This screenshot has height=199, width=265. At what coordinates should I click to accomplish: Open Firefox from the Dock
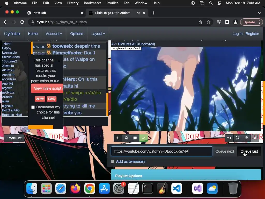(75, 188)
